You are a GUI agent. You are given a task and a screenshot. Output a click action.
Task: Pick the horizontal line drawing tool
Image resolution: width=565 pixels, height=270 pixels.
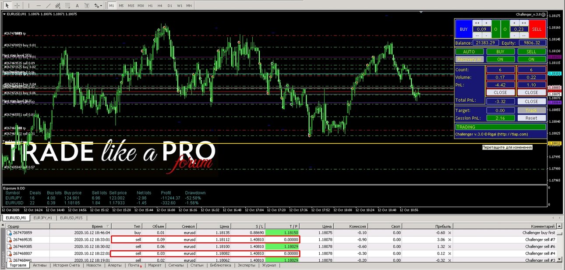pos(39,6)
